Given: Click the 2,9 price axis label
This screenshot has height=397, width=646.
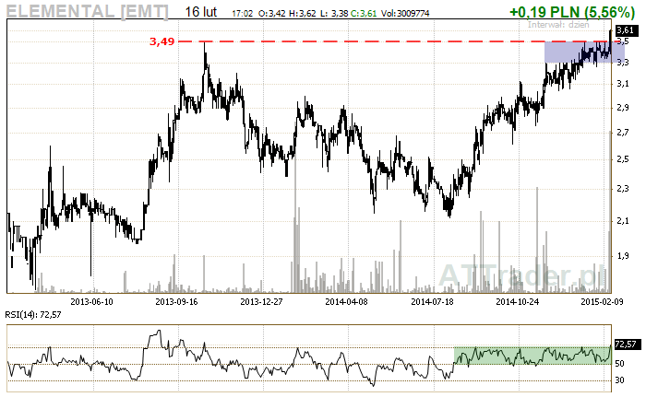Looking at the screenshot, I should click(x=623, y=108).
